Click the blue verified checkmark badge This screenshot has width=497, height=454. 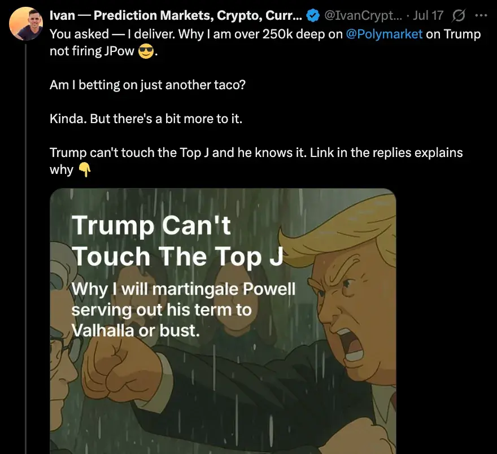tap(312, 15)
